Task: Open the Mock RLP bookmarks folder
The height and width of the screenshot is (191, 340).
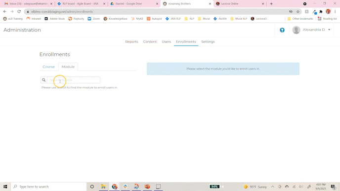Action: (x=239, y=19)
